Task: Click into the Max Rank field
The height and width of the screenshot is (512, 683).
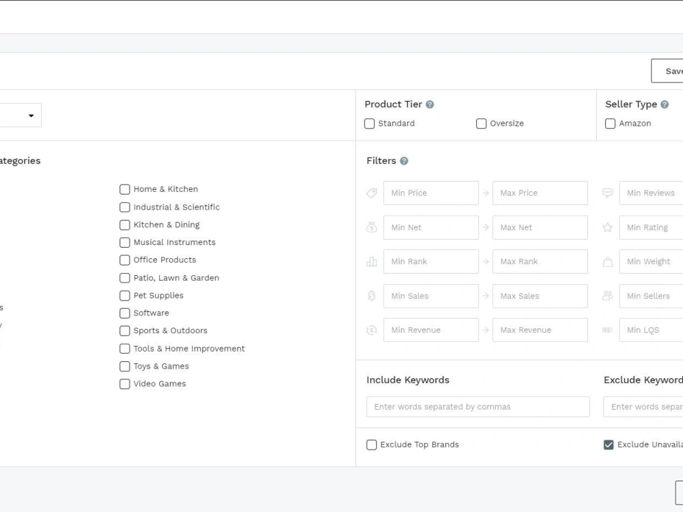Action: [540, 261]
